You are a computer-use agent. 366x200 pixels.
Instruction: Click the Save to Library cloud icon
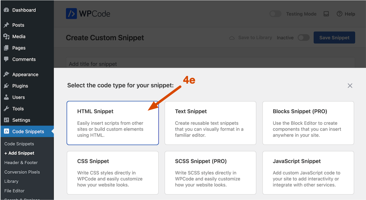coord(232,38)
